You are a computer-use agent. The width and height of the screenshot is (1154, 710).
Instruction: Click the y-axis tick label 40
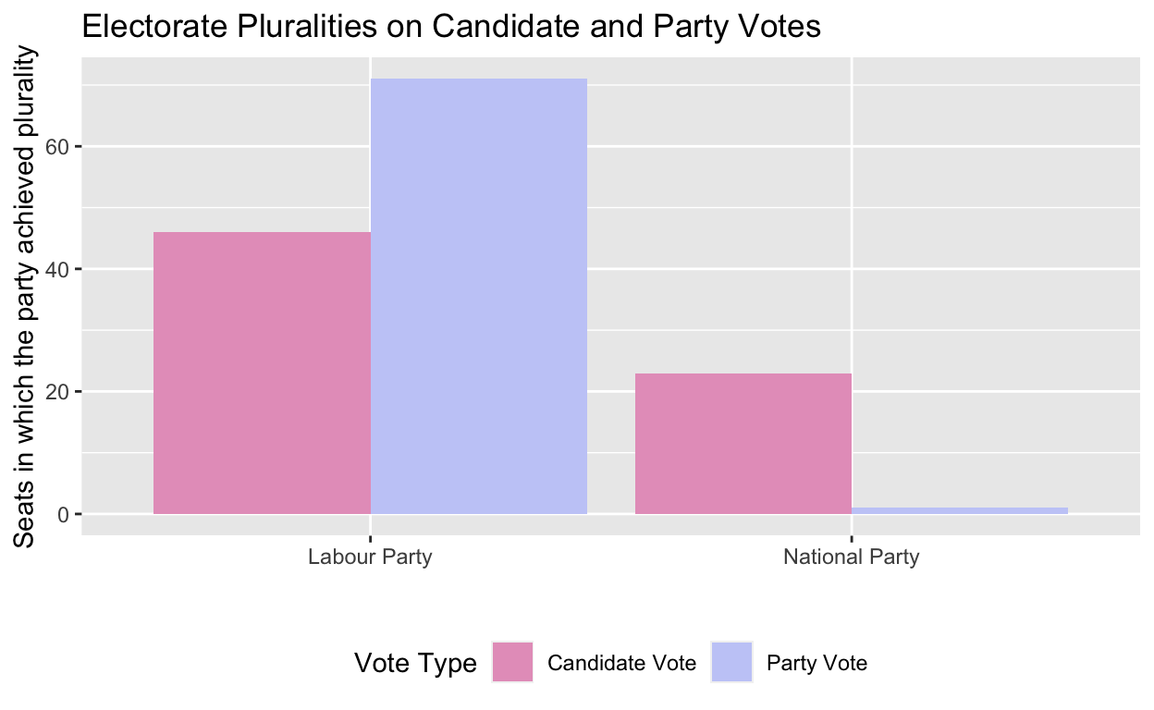coord(59,269)
